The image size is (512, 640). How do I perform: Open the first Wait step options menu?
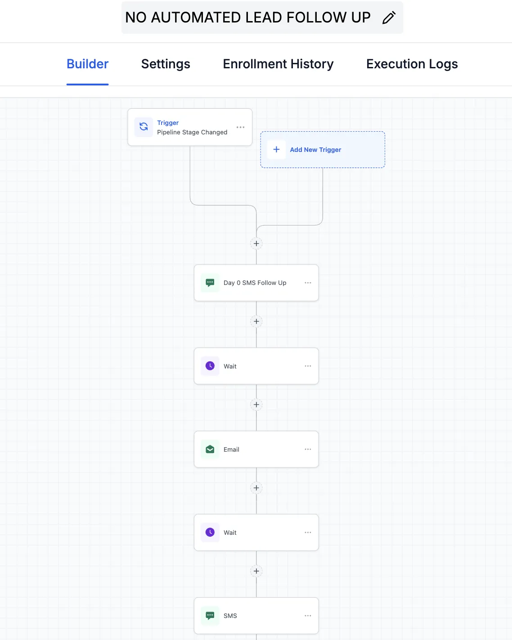(x=308, y=366)
